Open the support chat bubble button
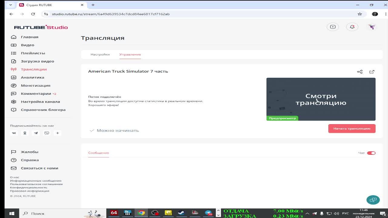This screenshot has width=388, height=218. coord(373,200)
